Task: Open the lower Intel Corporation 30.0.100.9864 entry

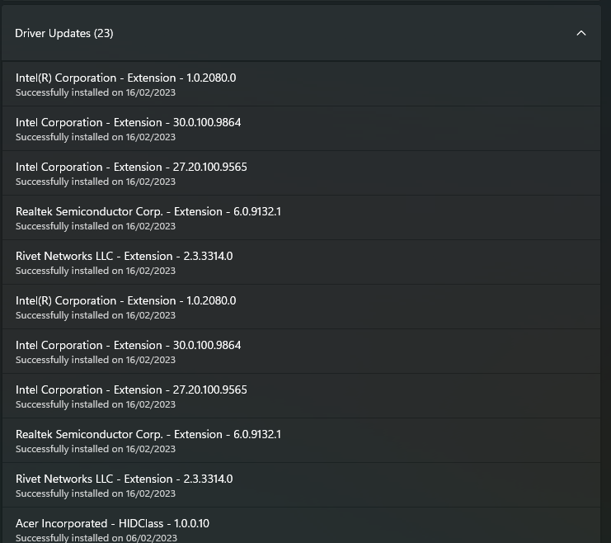Action: [x=301, y=351]
